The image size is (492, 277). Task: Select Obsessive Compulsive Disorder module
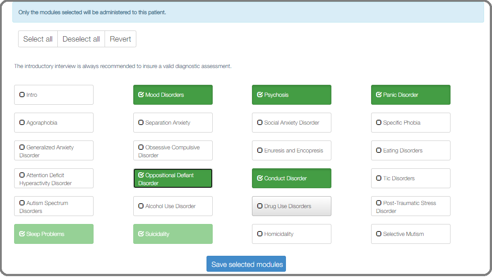(173, 151)
